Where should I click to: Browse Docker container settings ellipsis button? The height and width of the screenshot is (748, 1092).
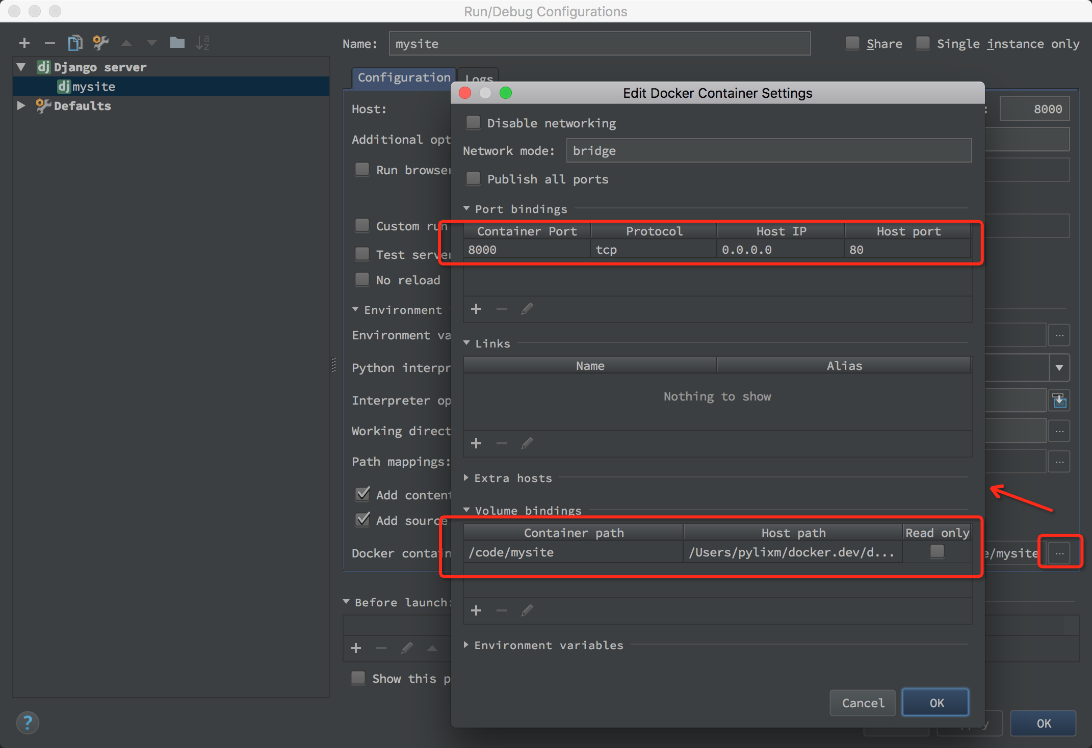[1059, 552]
